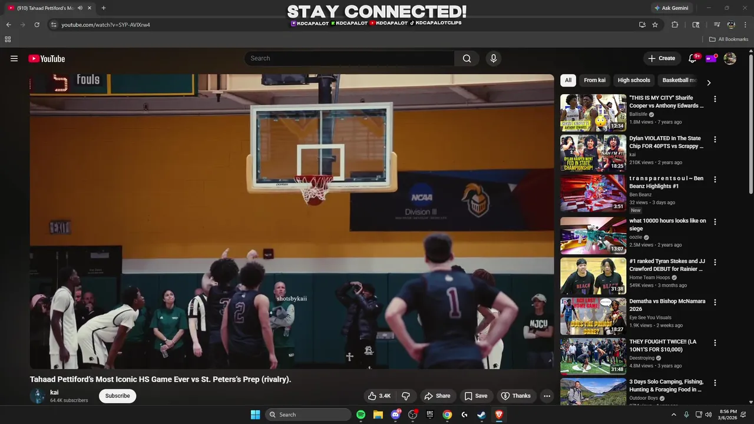
Task: Open YouTube notifications bell
Action: 693,58
